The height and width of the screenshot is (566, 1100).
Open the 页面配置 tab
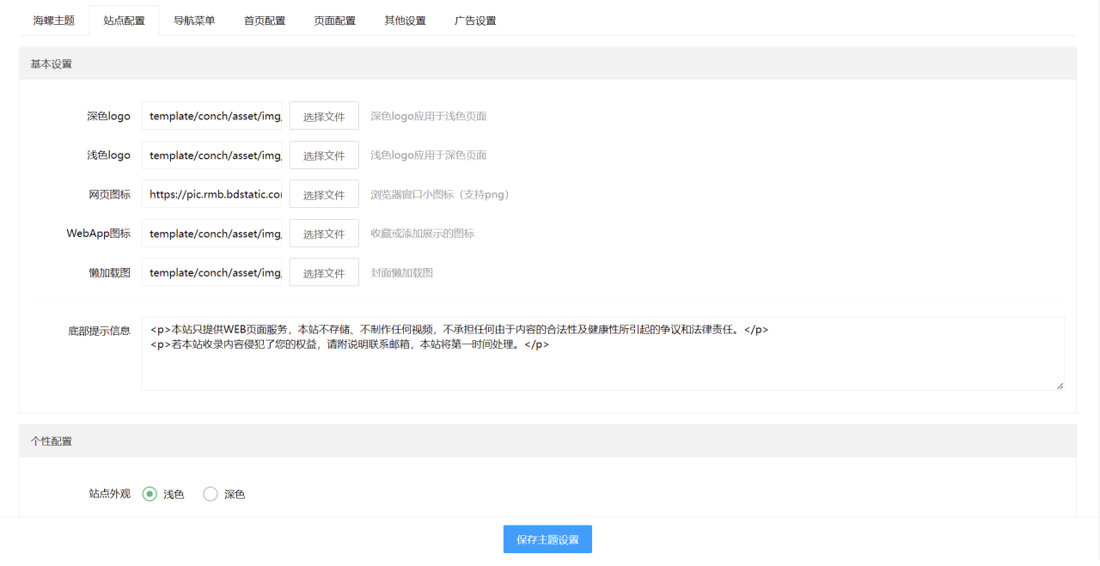click(334, 19)
